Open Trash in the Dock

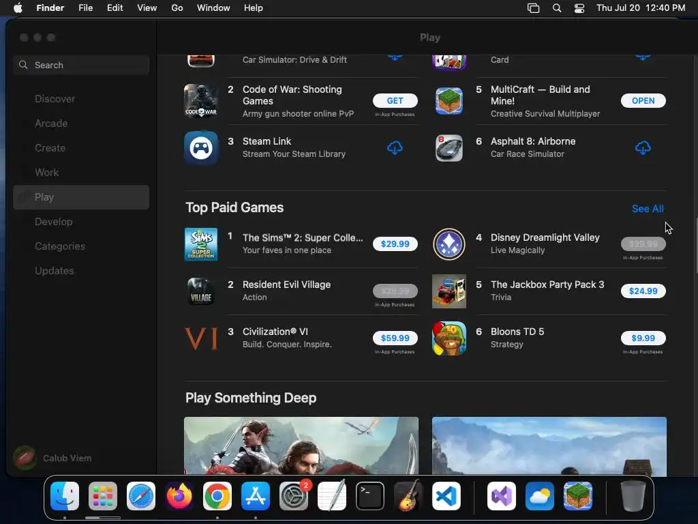pos(633,496)
